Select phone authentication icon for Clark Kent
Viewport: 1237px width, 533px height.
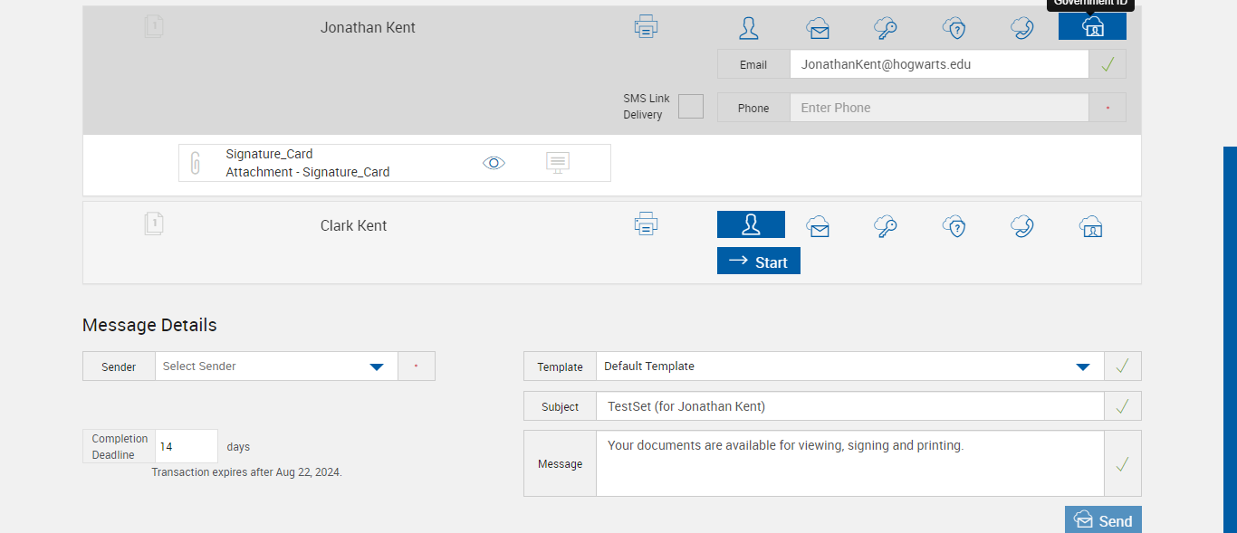pyautogui.click(x=1022, y=225)
